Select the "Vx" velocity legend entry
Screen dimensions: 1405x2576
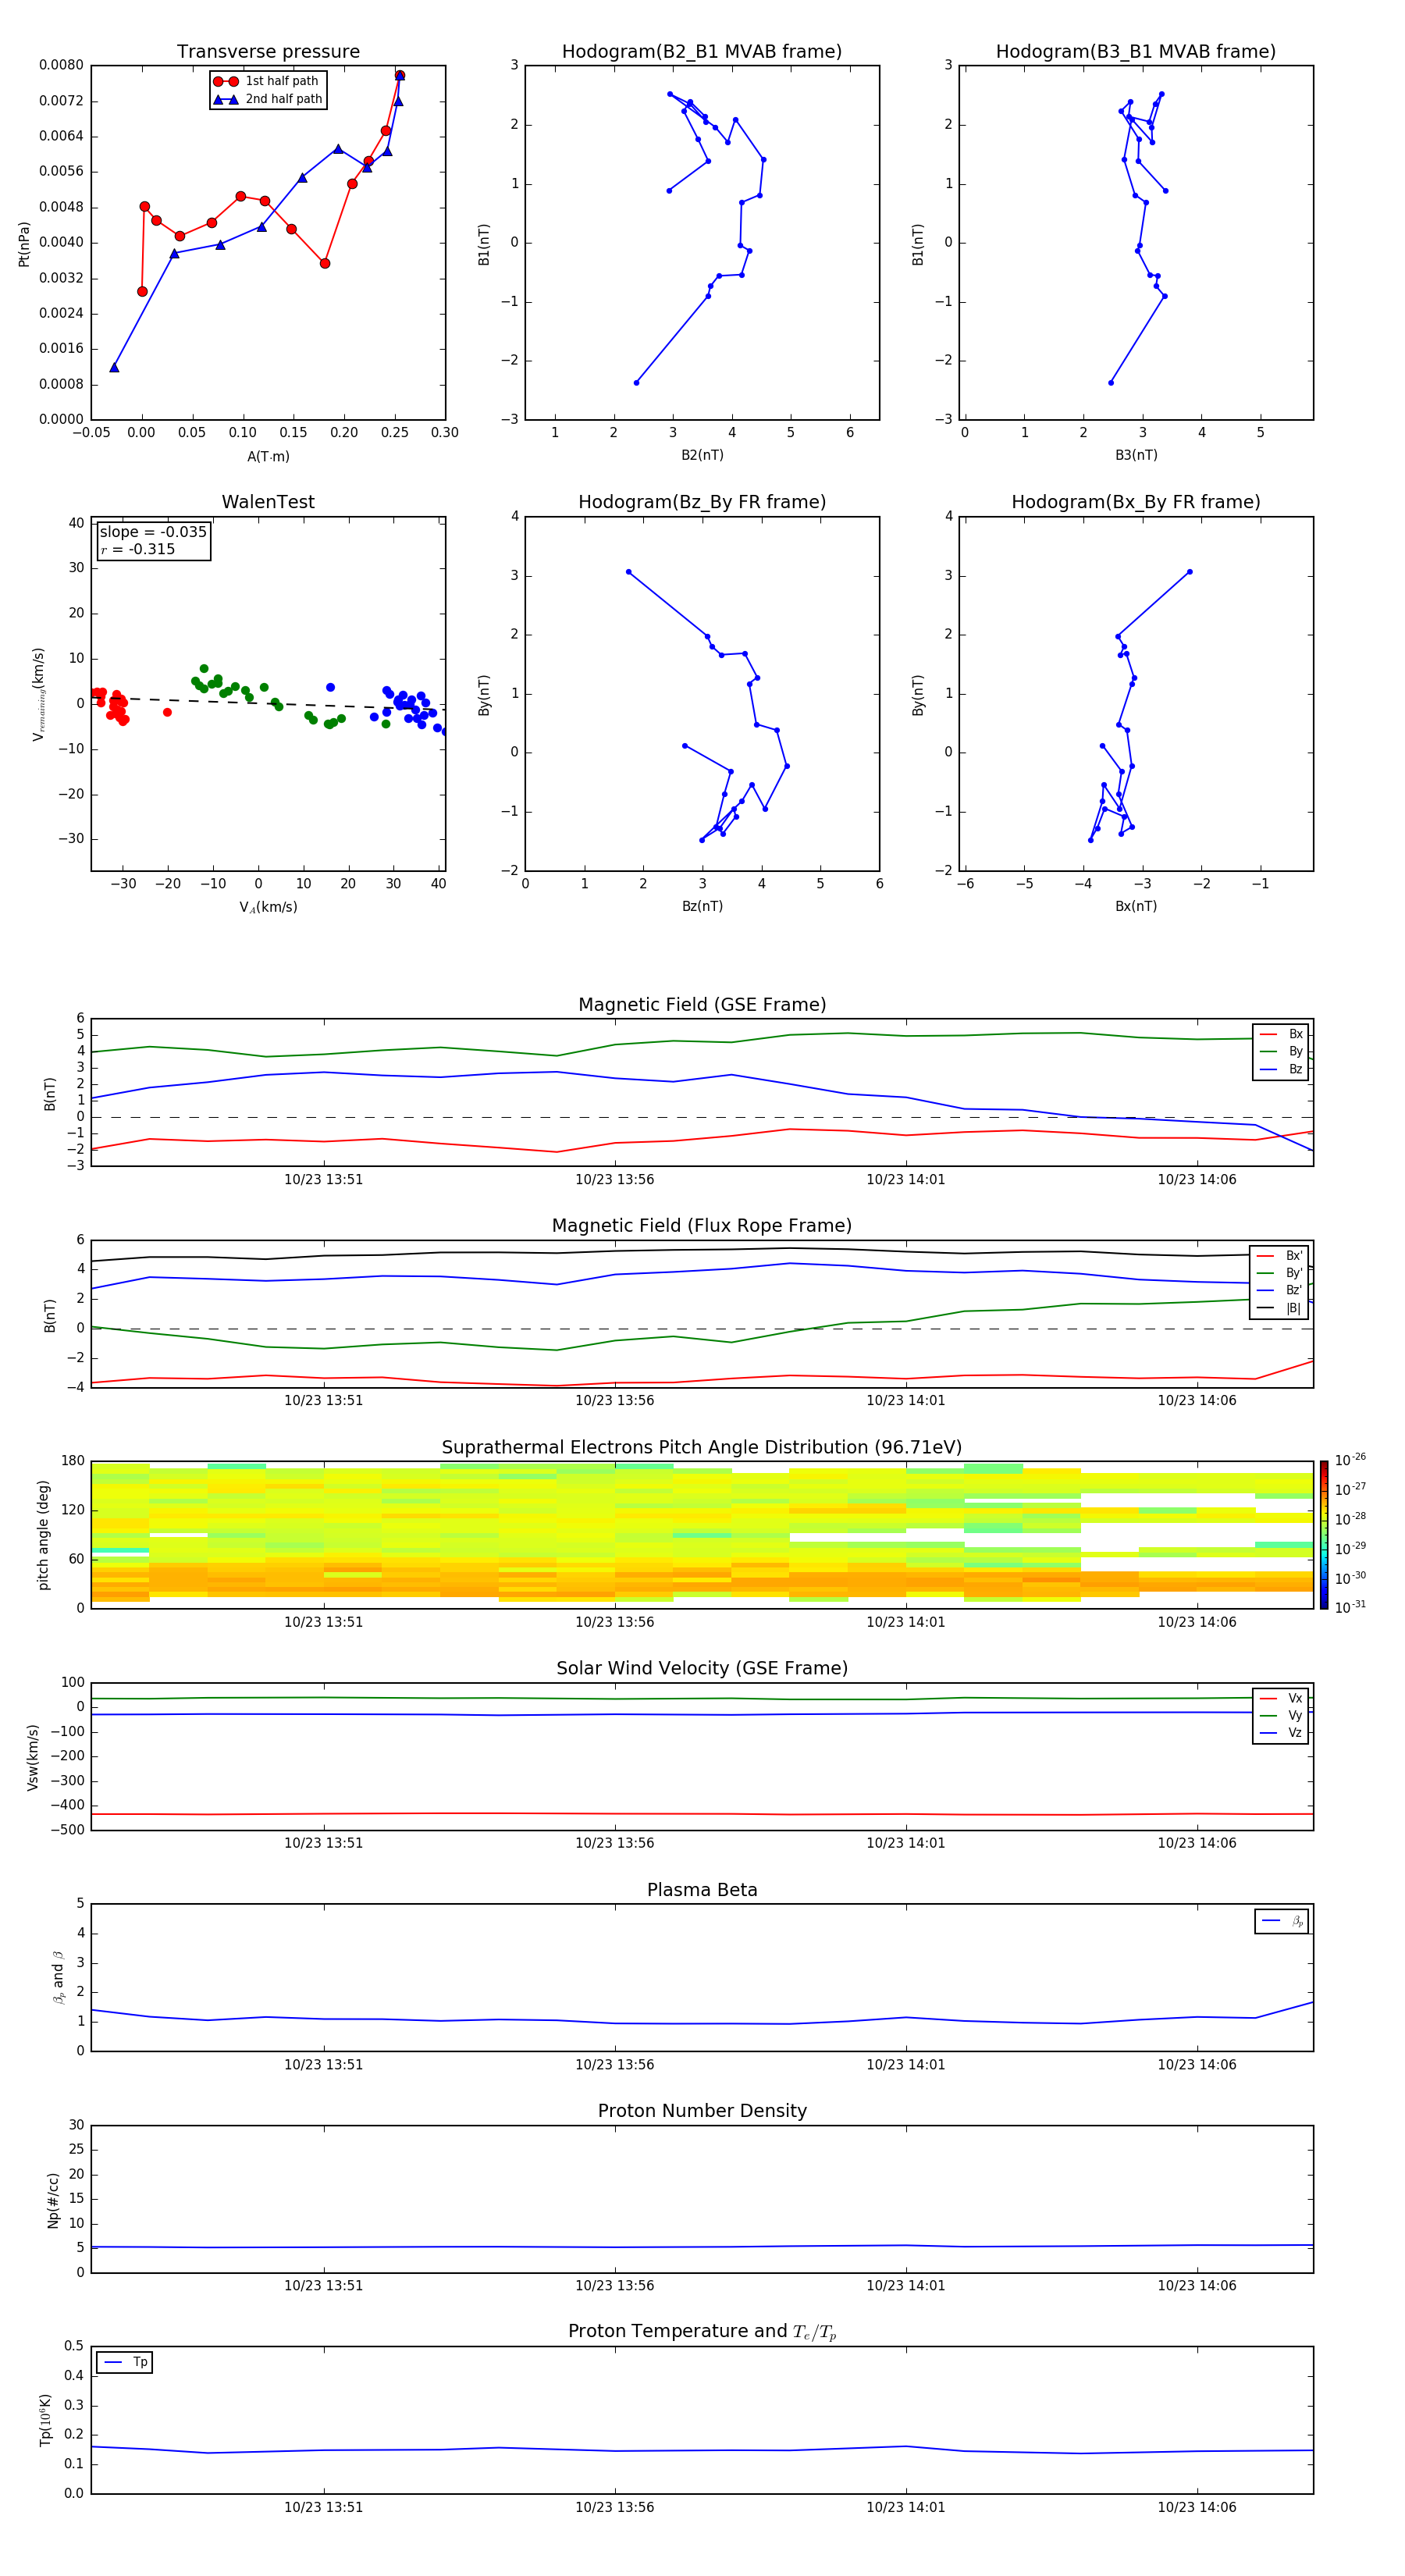coord(1281,1699)
